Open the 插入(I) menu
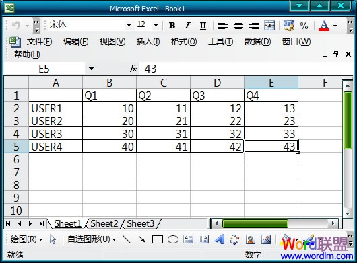The height and width of the screenshot is (263, 357). (x=148, y=42)
